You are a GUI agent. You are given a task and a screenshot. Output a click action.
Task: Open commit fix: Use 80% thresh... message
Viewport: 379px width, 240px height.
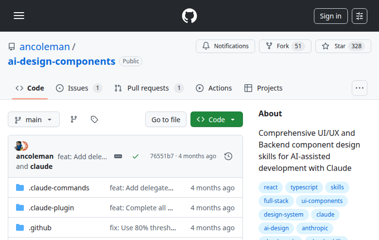(x=143, y=228)
